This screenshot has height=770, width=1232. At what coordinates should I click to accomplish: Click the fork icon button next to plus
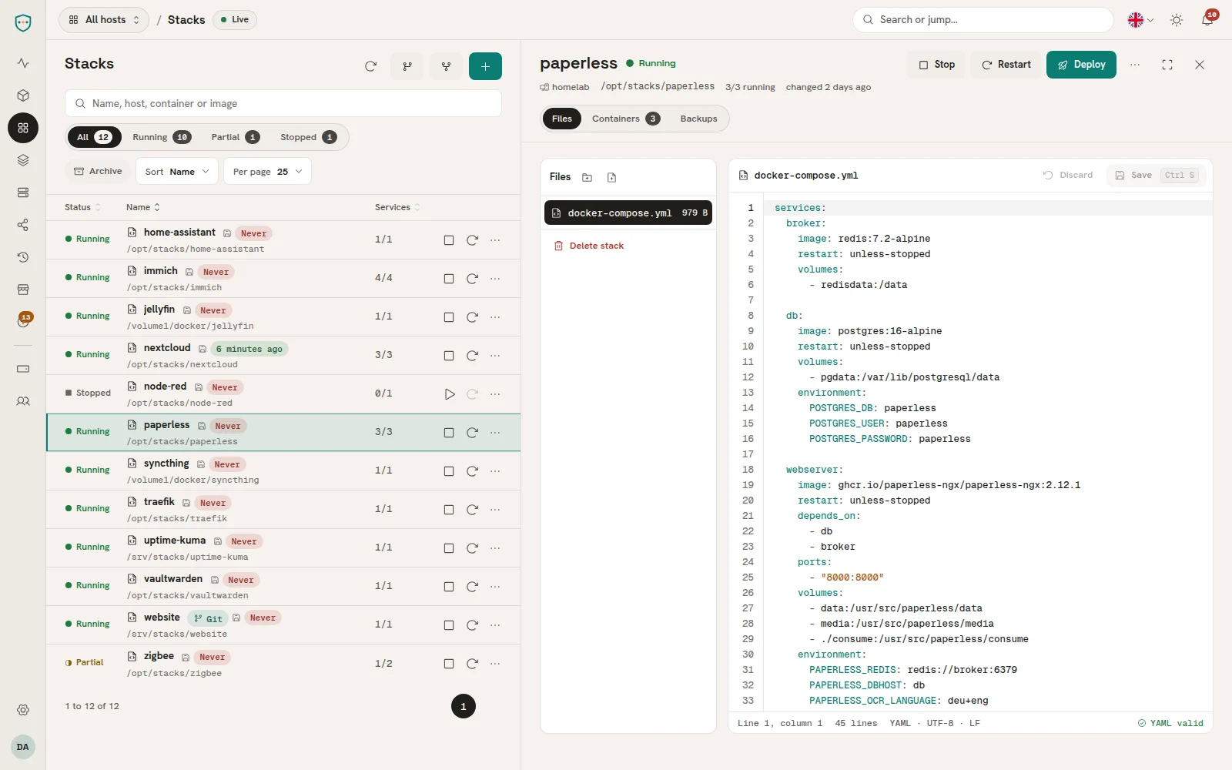tap(446, 66)
